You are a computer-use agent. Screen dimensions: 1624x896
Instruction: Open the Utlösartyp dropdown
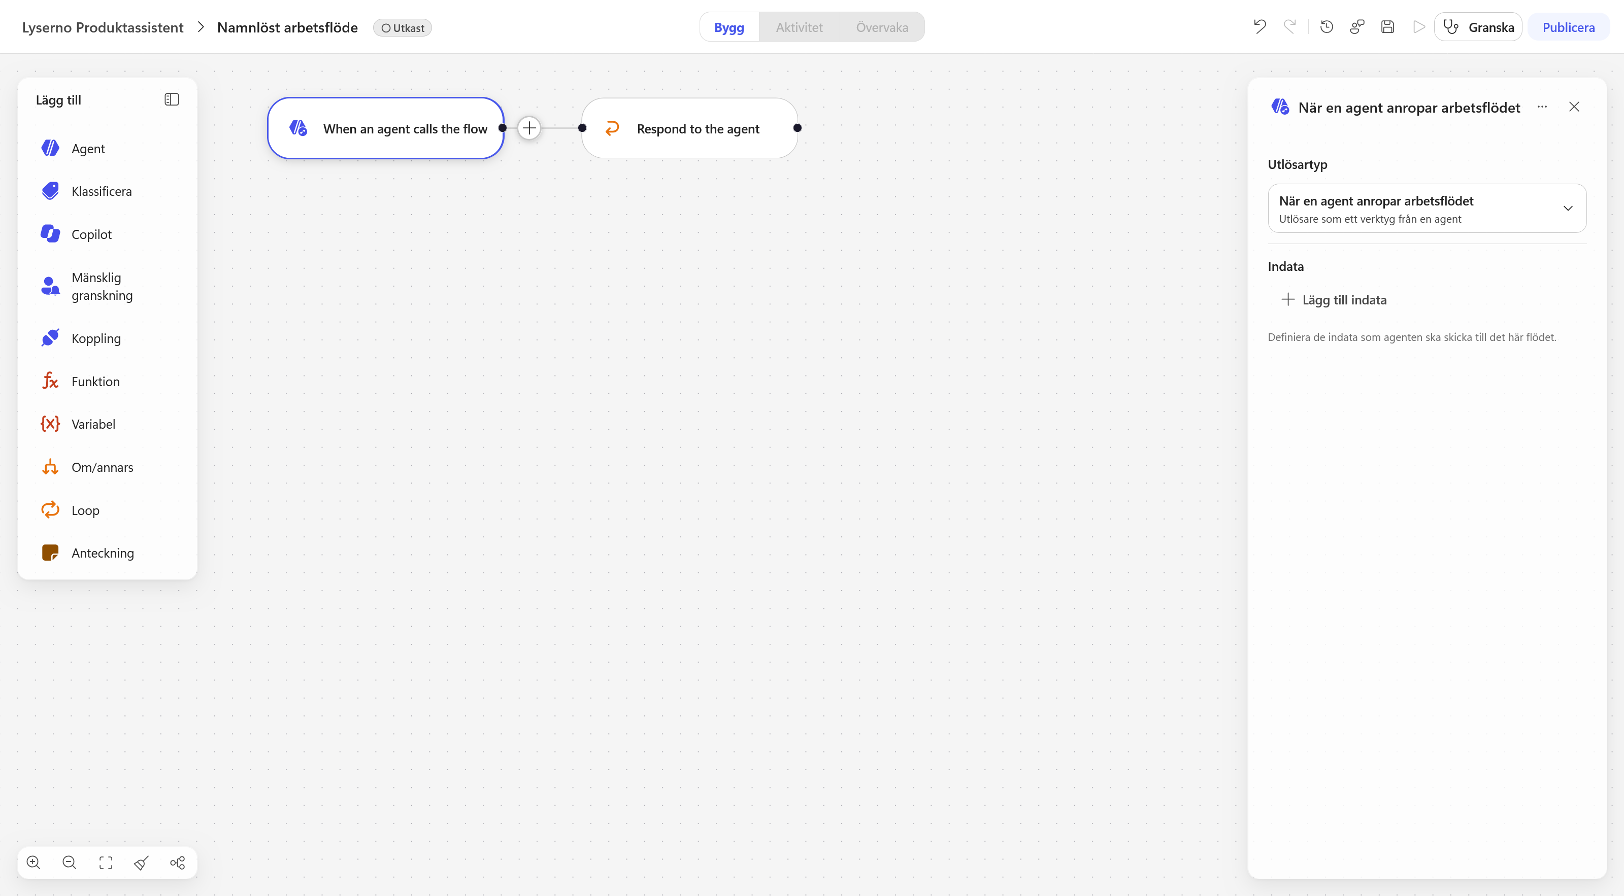[1427, 209]
